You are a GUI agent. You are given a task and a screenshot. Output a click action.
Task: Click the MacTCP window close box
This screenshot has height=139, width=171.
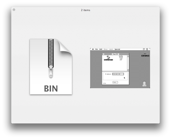point(104,54)
